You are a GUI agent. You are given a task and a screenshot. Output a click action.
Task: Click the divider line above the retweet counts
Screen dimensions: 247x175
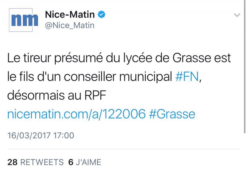pos(123,149)
